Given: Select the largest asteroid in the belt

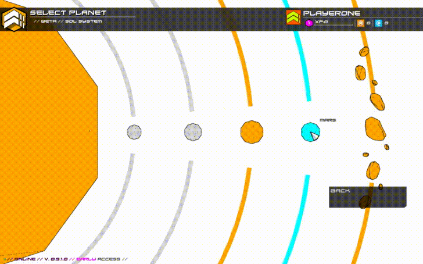Looking at the screenshot, I should click(375, 129).
